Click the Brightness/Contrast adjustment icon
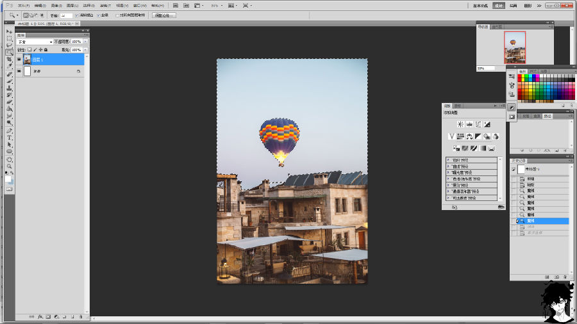The width and height of the screenshot is (577, 324). pyautogui.click(x=460, y=124)
